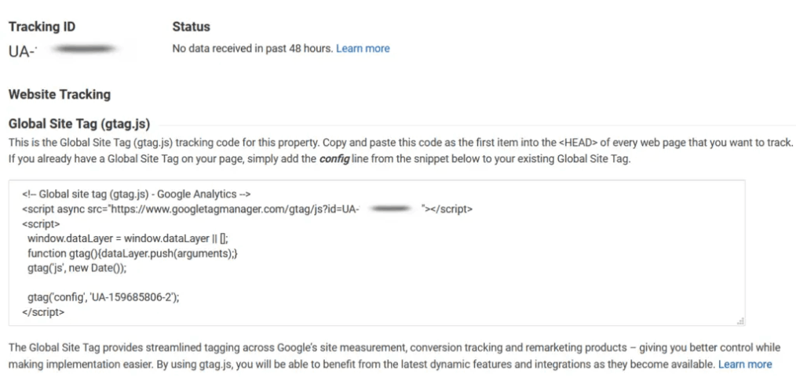The width and height of the screenshot is (796, 392).
Task: Click the Tracking ID heading
Action: [42, 27]
